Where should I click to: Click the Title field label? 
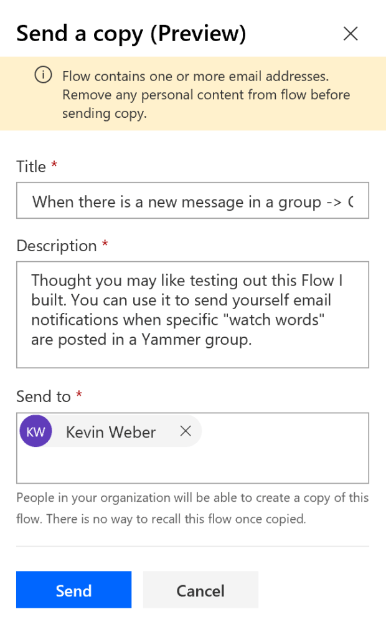30,166
